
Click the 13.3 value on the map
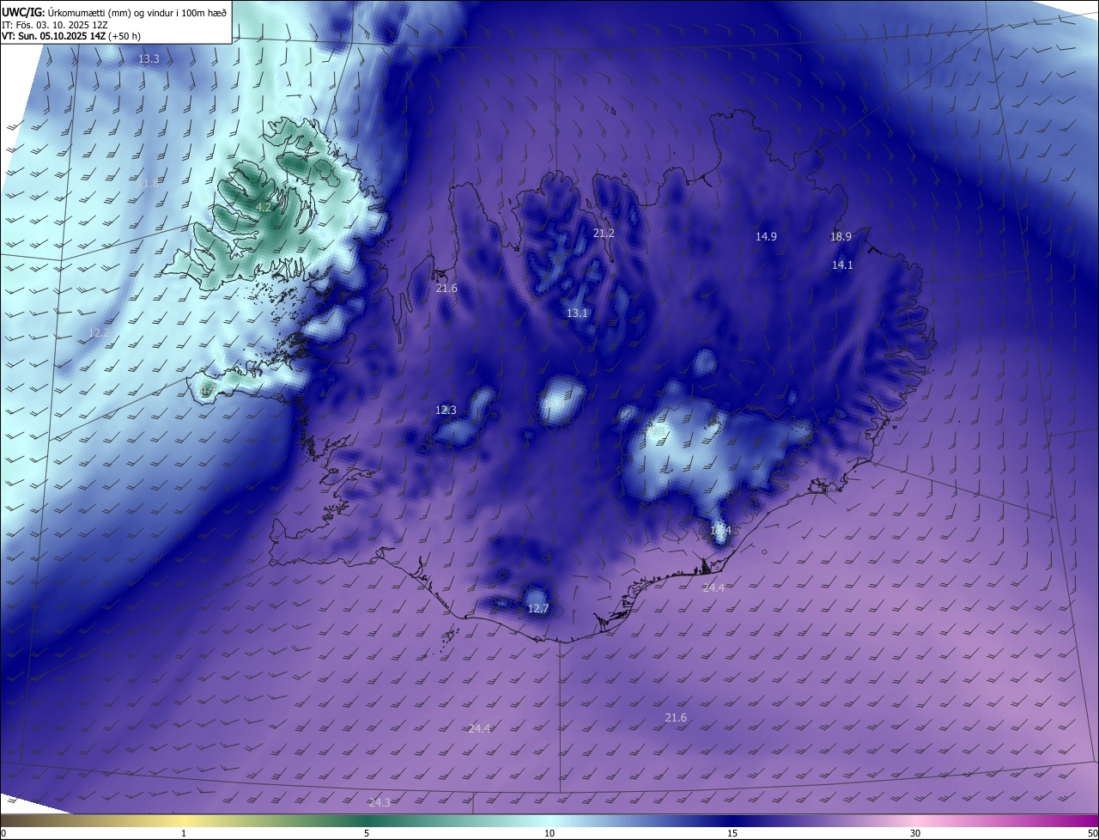point(149,59)
